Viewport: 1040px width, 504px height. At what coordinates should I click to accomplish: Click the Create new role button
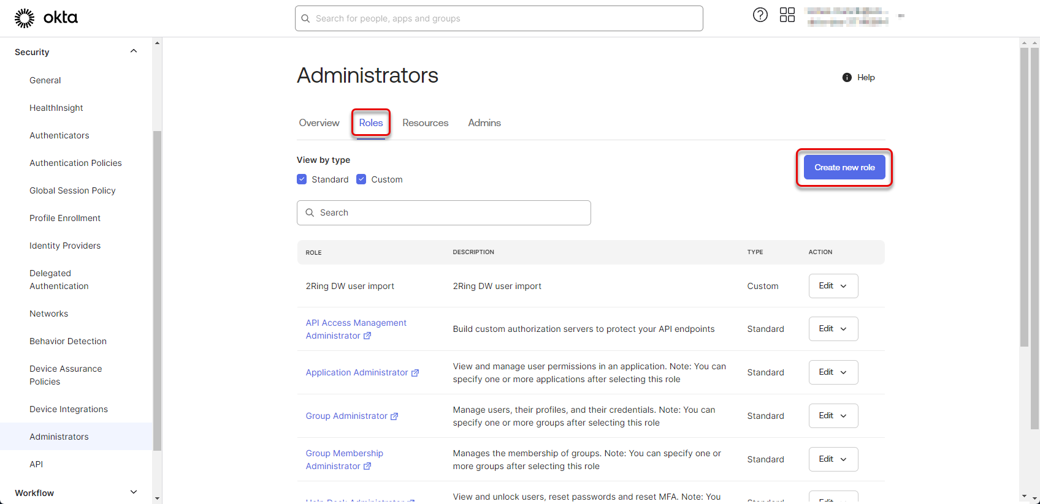pos(844,167)
